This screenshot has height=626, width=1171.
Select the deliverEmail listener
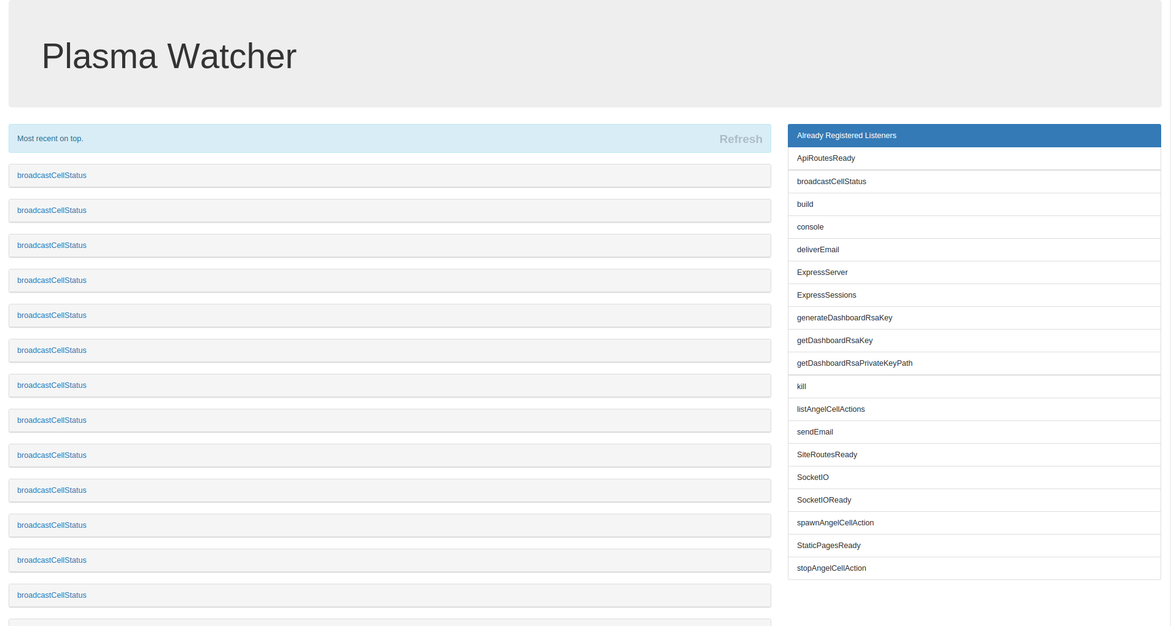pos(817,250)
